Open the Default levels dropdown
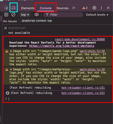Screen dimensions: 113x124 click(97, 15)
